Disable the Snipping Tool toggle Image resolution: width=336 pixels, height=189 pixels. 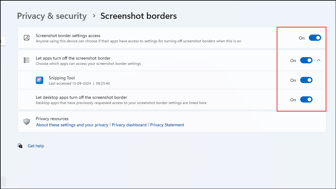pyautogui.click(x=306, y=80)
